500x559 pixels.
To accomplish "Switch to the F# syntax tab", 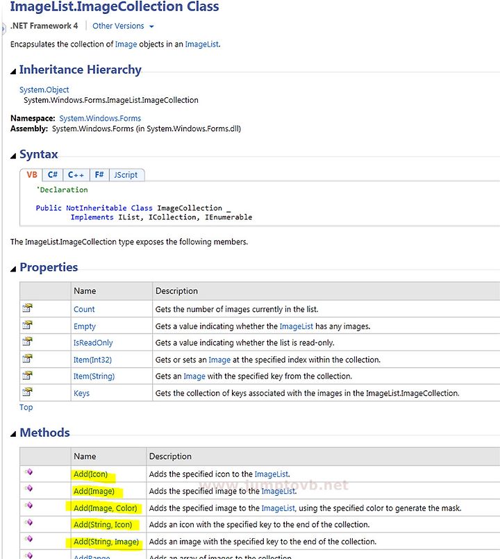I will 99,175.
